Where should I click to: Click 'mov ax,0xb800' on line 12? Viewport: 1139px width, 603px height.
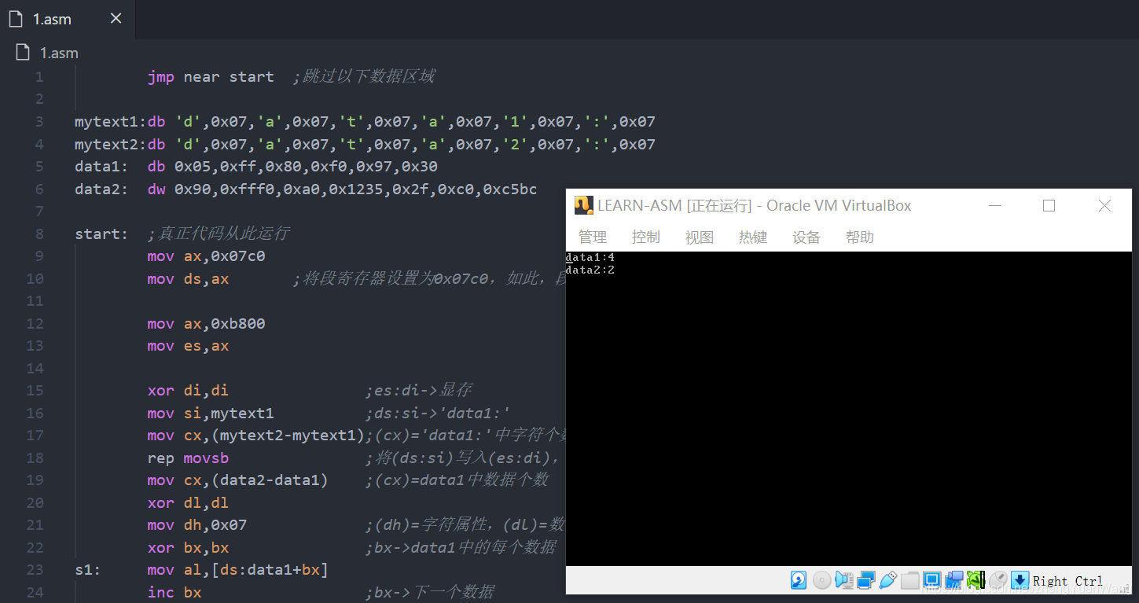pos(206,324)
